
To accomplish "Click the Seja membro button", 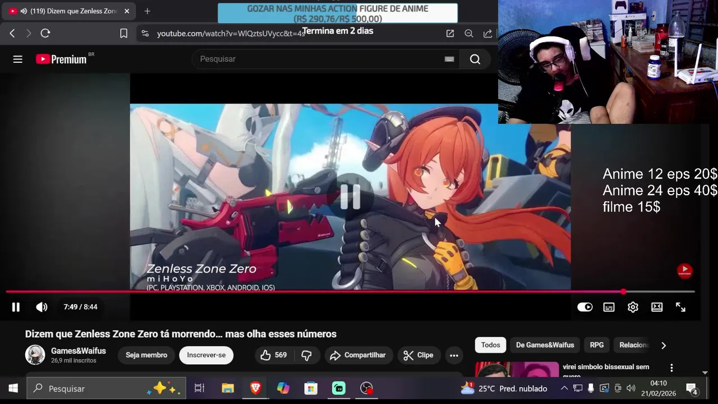I will pyautogui.click(x=146, y=355).
